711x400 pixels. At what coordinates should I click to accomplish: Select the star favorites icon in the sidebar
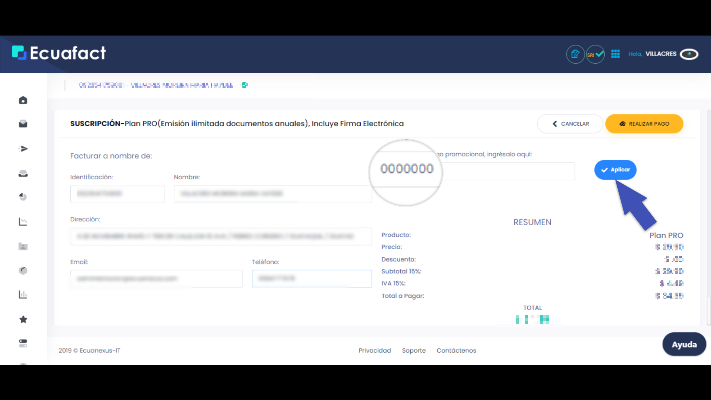pos(23,319)
